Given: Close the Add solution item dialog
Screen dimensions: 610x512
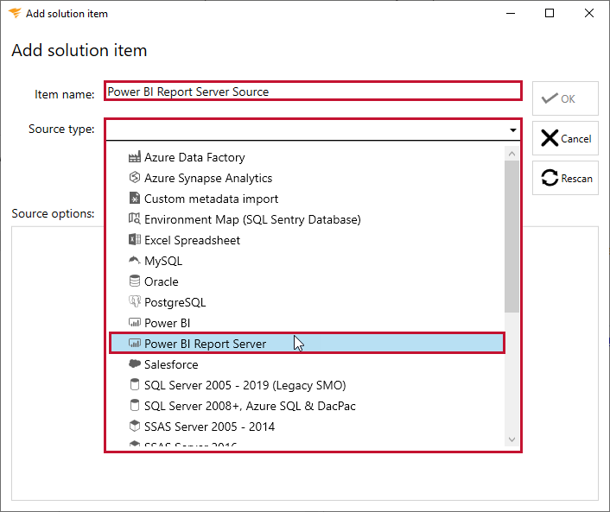Looking at the screenshot, I should 589,13.
